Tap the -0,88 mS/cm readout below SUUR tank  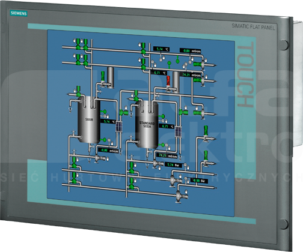click(x=108, y=151)
